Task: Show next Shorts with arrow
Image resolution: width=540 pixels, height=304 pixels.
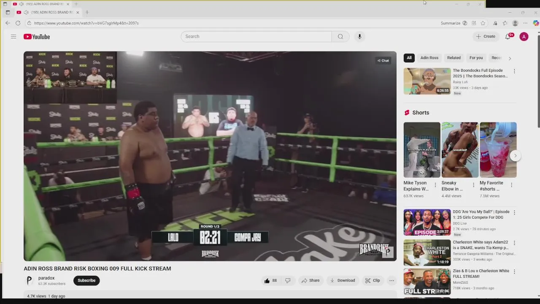Action: pos(515,156)
